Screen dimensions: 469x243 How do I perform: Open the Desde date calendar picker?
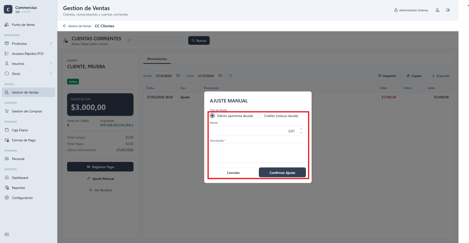click(x=178, y=76)
